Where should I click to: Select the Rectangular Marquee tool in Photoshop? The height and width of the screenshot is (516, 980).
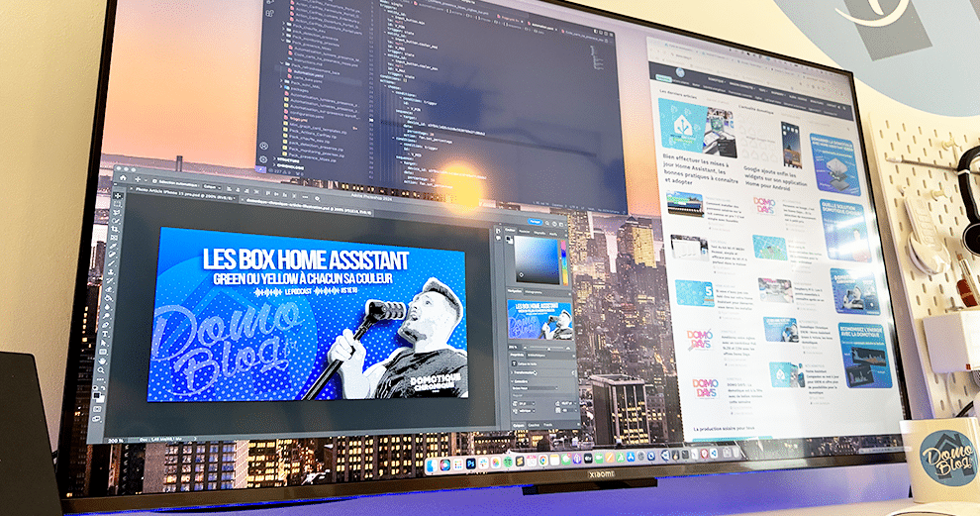pos(118,204)
